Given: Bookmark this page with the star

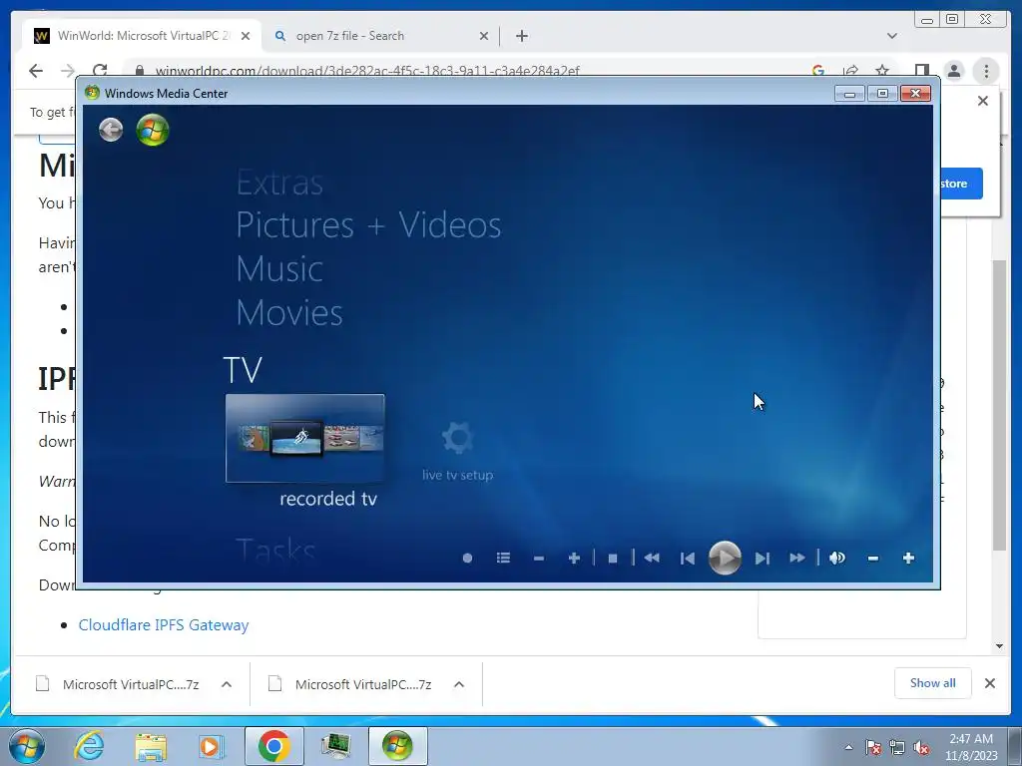Looking at the screenshot, I should tap(882, 71).
